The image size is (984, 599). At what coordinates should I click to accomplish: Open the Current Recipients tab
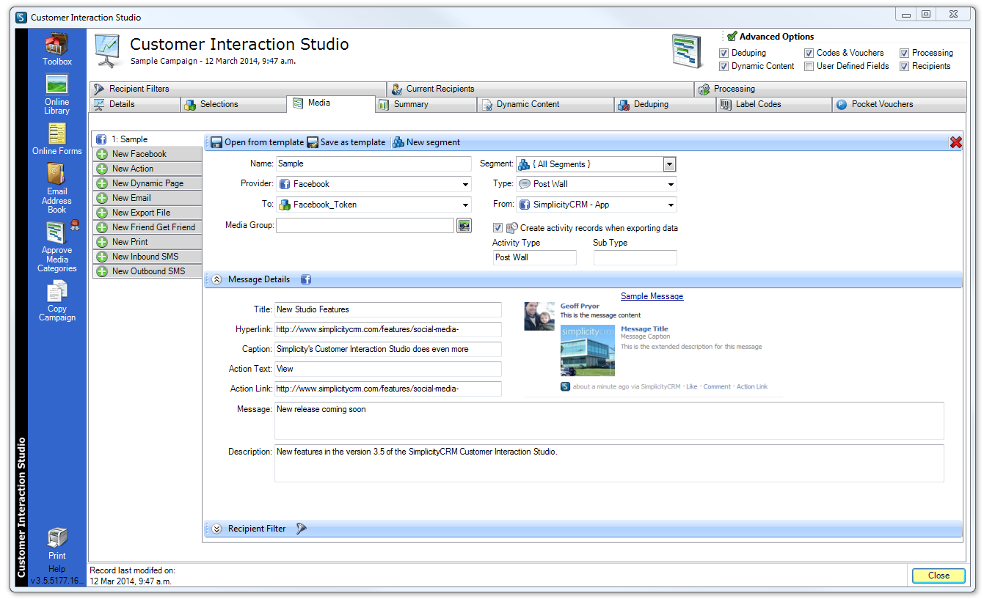click(540, 89)
